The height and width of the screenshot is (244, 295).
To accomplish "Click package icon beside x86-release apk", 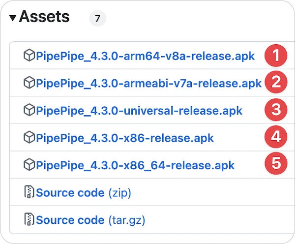I will [29, 137].
